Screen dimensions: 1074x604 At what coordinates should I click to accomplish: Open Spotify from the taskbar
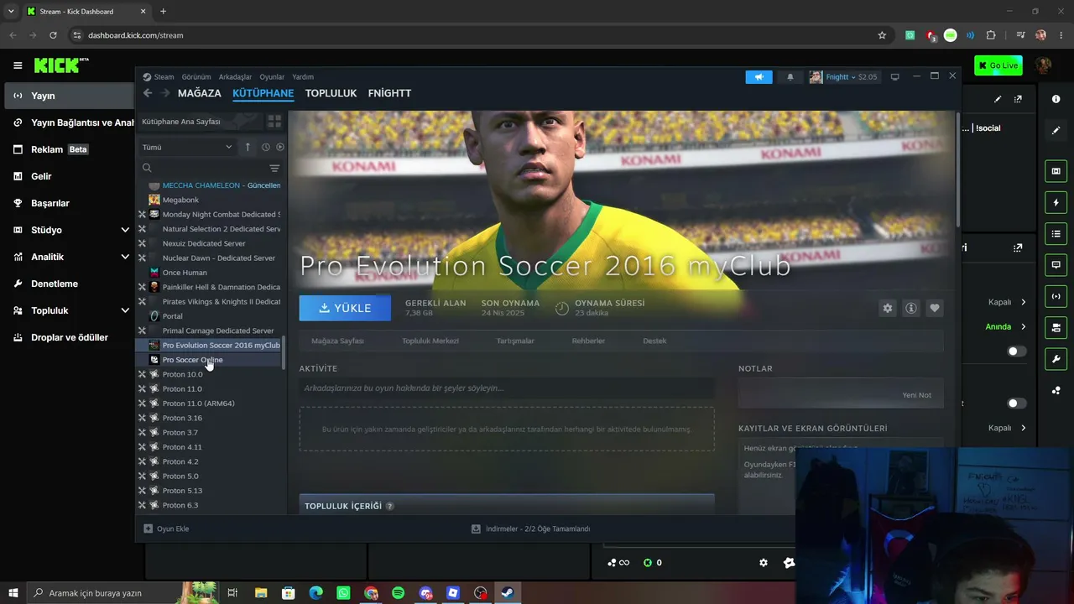click(x=398, y=593)
